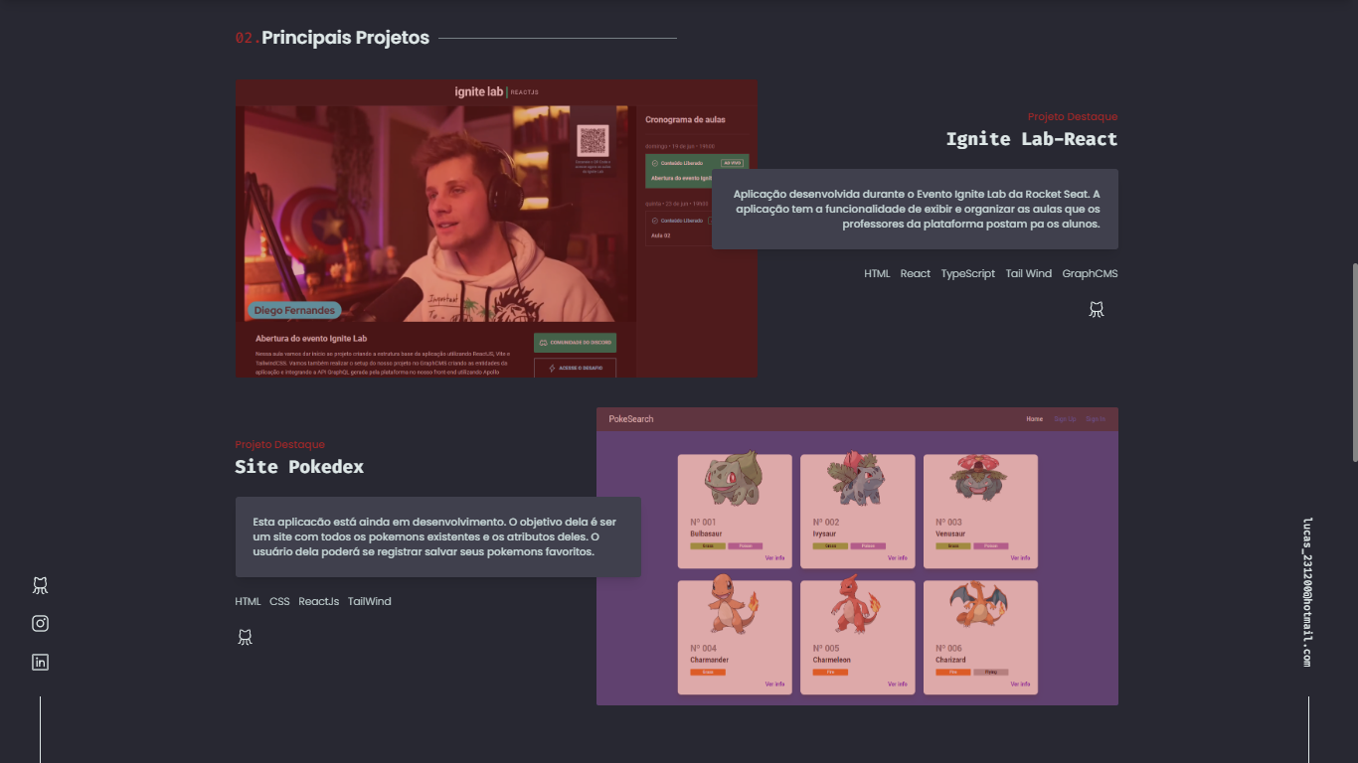Click the Principais Projetos section heading
Screen dimensions: 1358x763
point(345,38)
